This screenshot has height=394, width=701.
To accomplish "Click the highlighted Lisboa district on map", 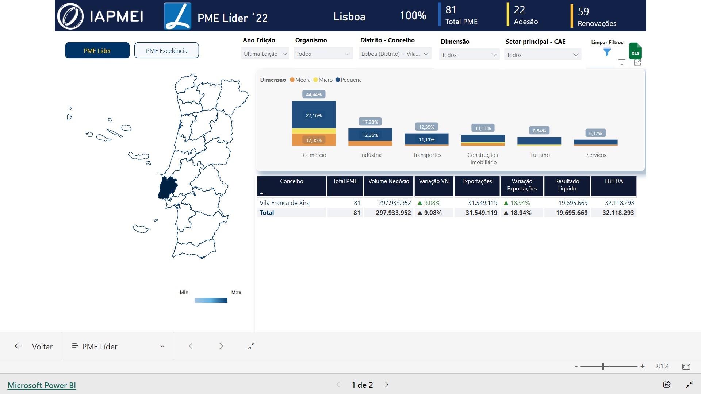I will 167,187.
